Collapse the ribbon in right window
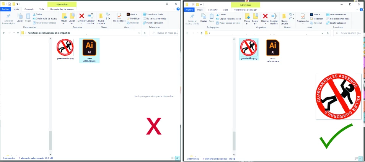 (x=358, y=9)
